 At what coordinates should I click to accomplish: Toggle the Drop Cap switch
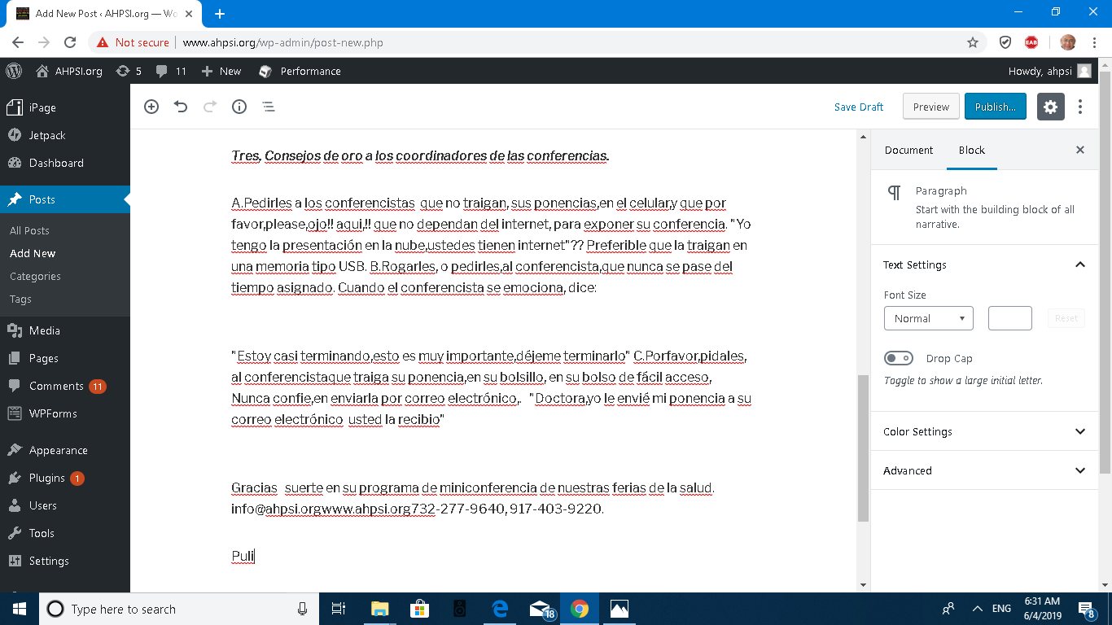[899, 358]
